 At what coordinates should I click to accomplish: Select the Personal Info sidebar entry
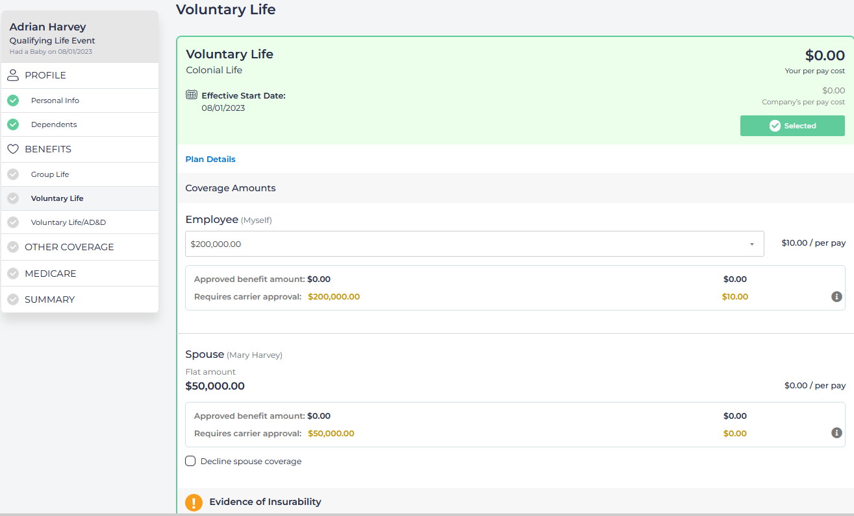(55, 100)
